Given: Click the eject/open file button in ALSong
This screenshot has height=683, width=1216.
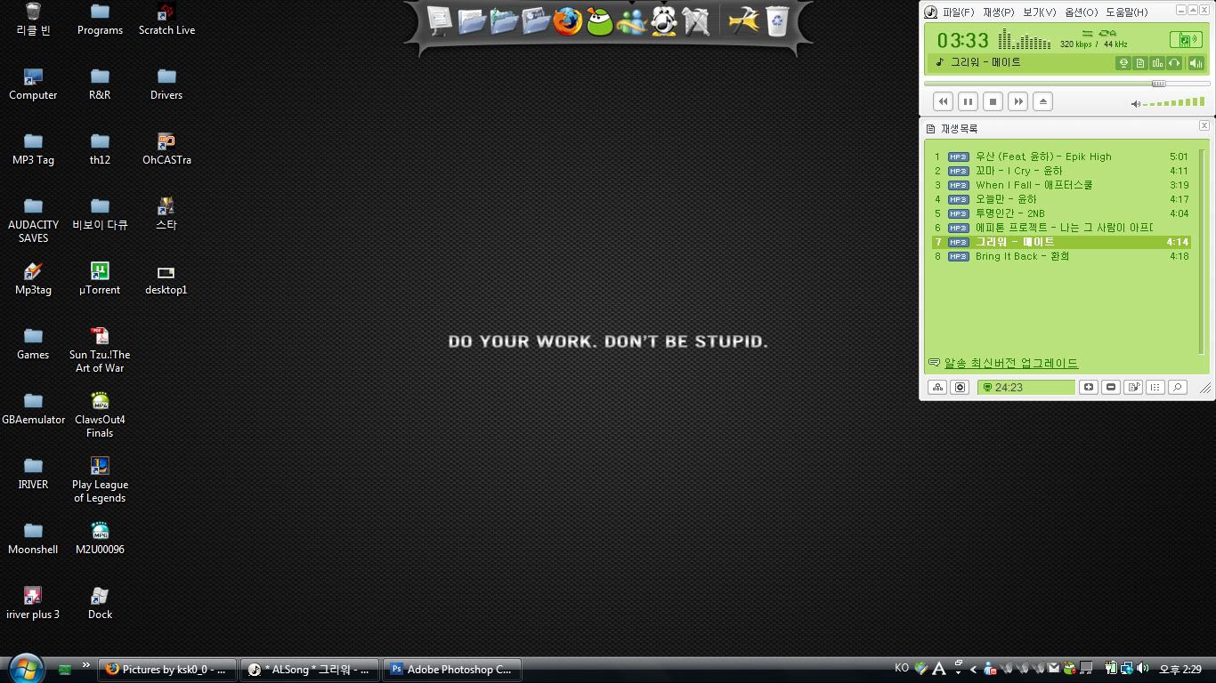Looking at the screenshot, I should [1043, 101].
